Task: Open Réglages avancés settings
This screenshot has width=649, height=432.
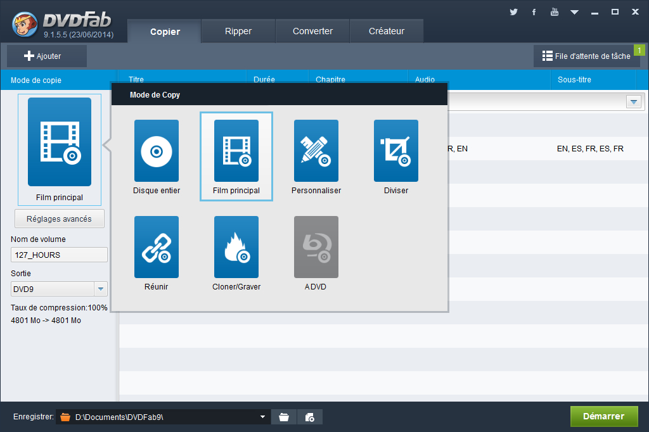Action: click(59, 219)
